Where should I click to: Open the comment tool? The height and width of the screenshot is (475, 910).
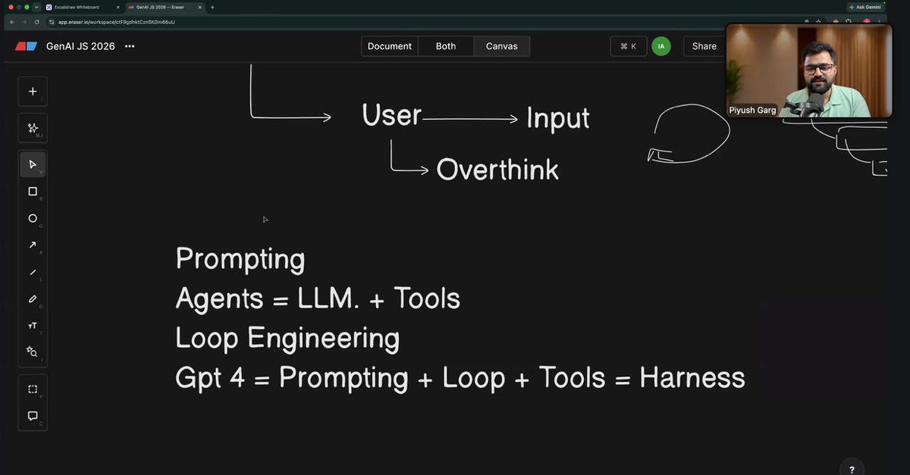pyautogui.click(x=33, y=416)
